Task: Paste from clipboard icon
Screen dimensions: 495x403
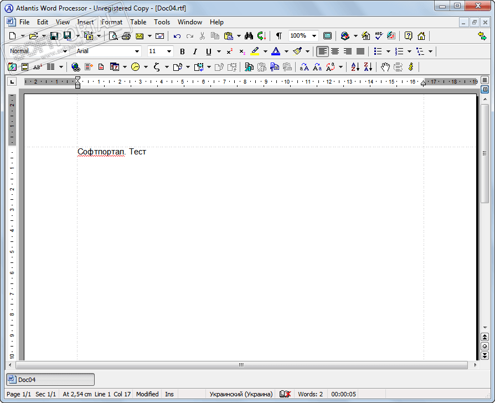Action: (x=229, y=36)
